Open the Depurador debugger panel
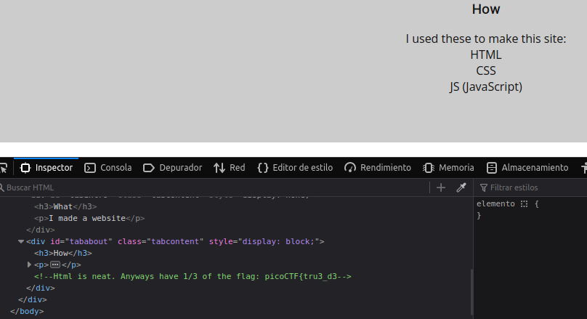The image size is (587, 319). pos(172,168)
